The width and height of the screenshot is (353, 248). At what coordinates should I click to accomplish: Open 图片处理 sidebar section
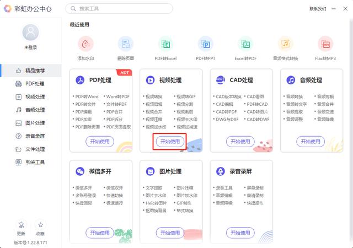coord(31,123)
